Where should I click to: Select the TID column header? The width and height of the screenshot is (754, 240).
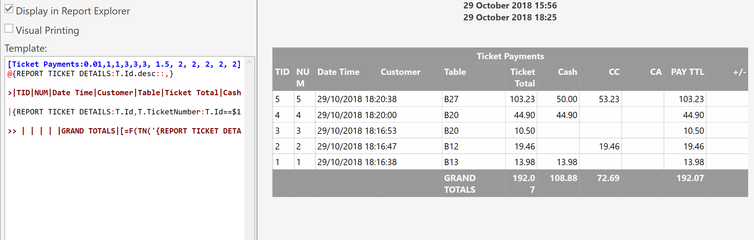pos(282,72)
